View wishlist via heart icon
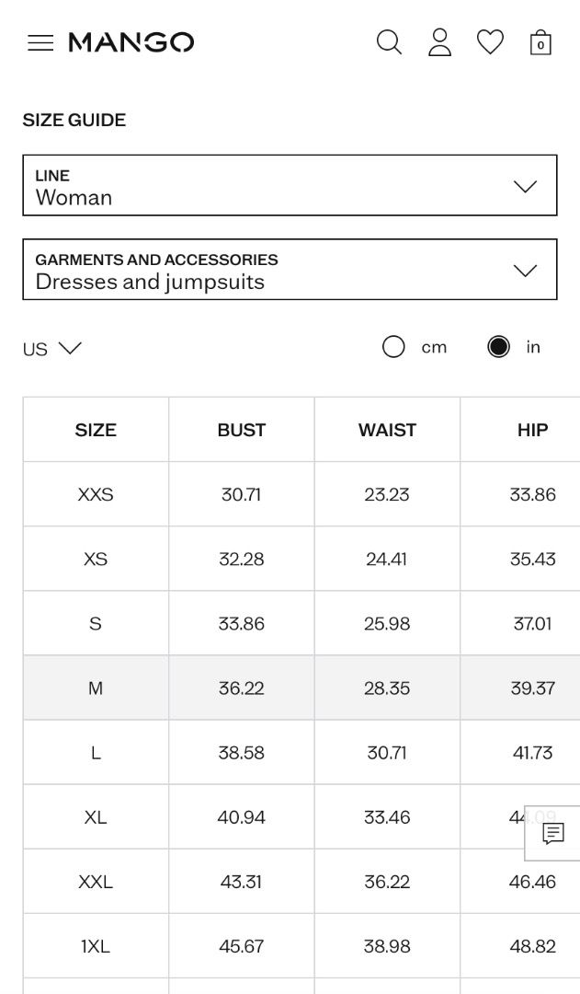Screen dimensions: 580x994 [490, 42]
